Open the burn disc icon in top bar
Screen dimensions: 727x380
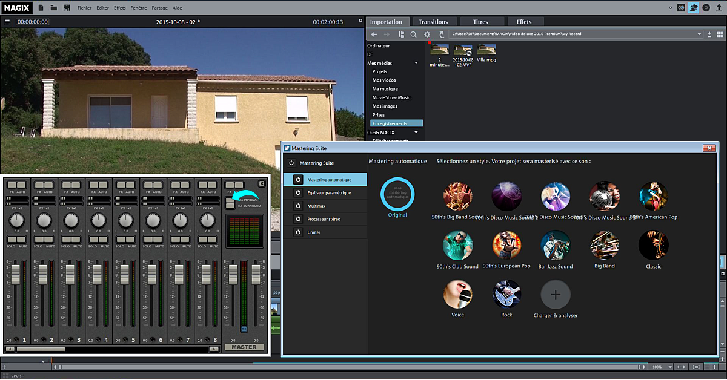tap(706, 8)
